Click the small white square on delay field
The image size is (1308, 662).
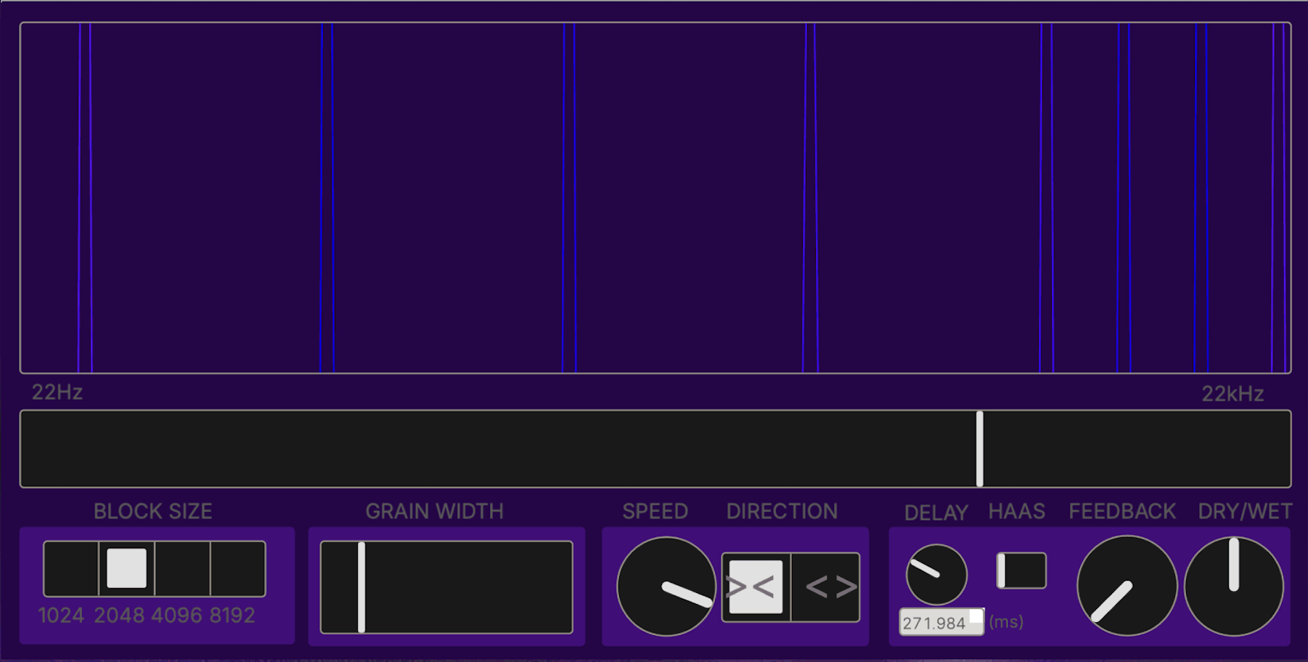[976, 616]
